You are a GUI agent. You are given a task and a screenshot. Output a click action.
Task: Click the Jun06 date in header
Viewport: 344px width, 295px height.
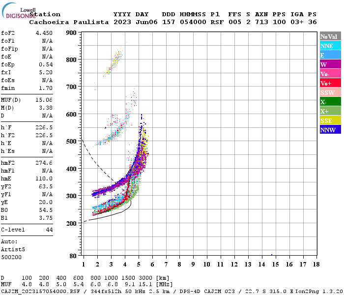[146, 22]
